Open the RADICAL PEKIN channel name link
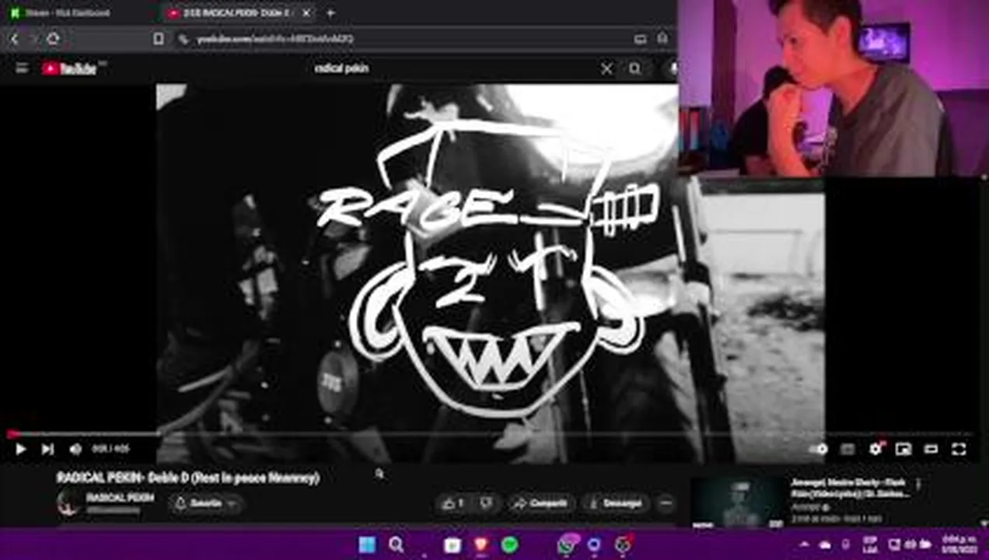Image resolution: width=989 pixels, height=560 pixels. (x=120, y=497)
